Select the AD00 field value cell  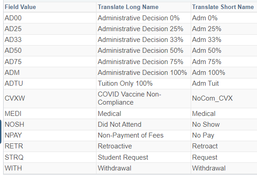[x=13, y=18]
